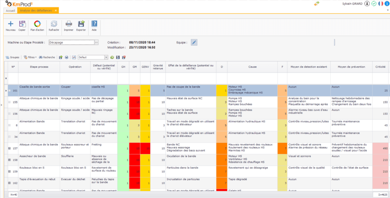Click the filter funnel icon in filter row
390x198 pixels.
(6, 79)
